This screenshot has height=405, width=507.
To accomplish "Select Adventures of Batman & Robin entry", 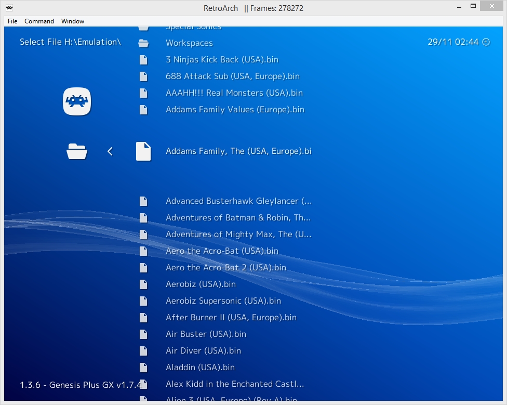I will 238,218.
